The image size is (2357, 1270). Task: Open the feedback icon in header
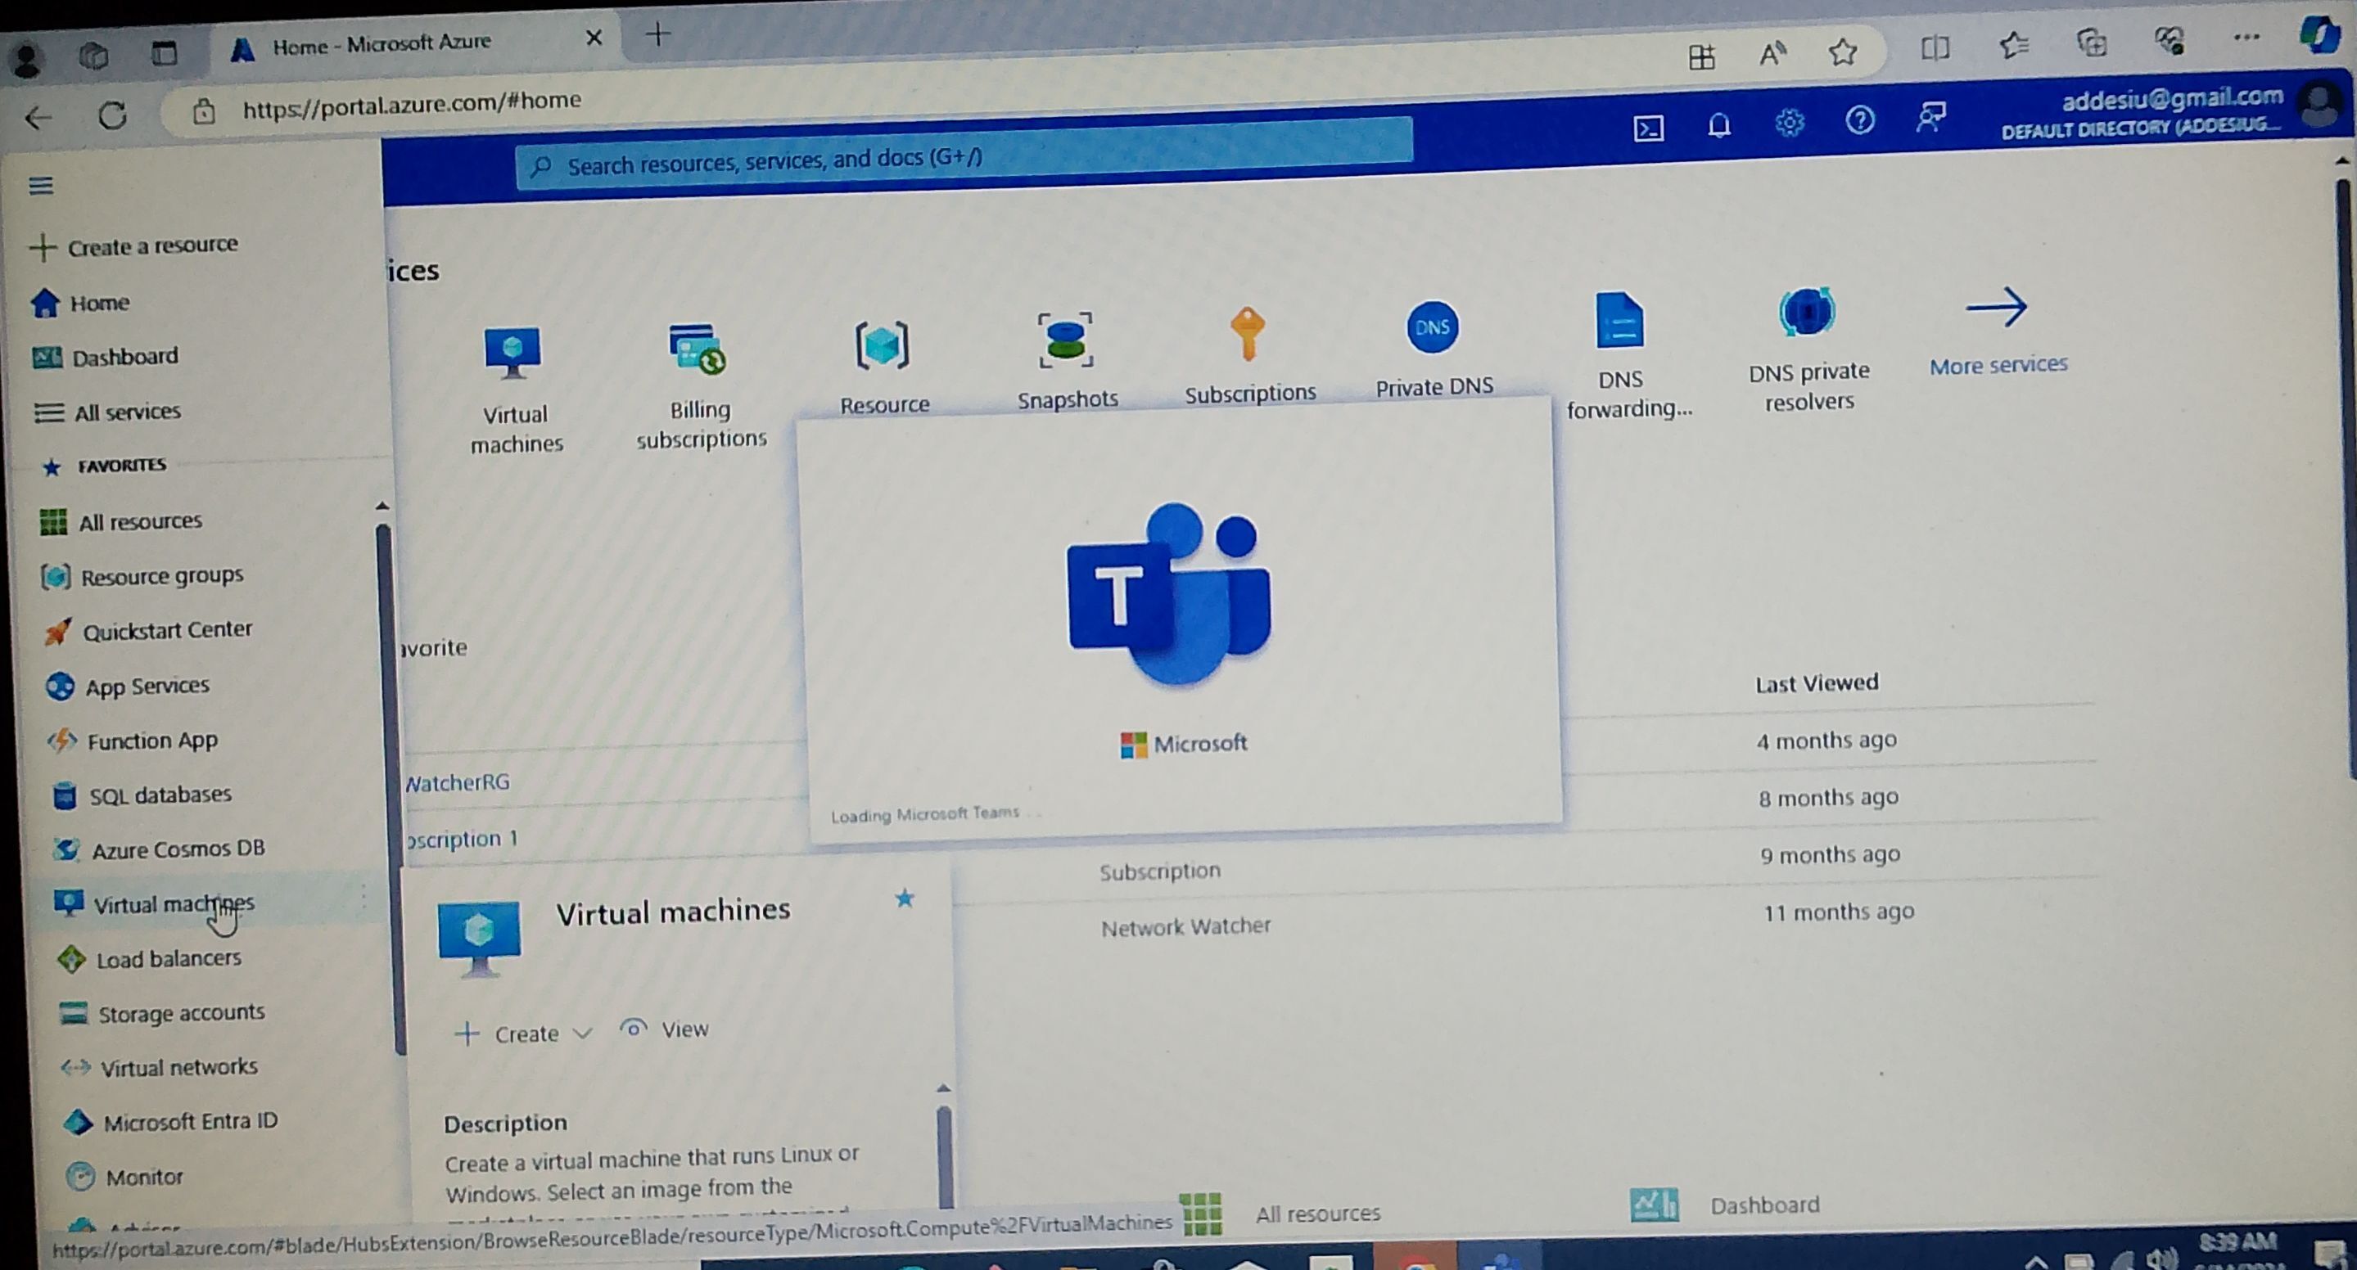(1930, 117)
